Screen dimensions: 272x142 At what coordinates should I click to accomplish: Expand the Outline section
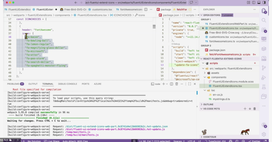(x=209, y=104)
